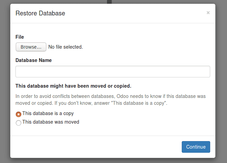
Task: Focus the Database Name text field
Action: point(112,72)
